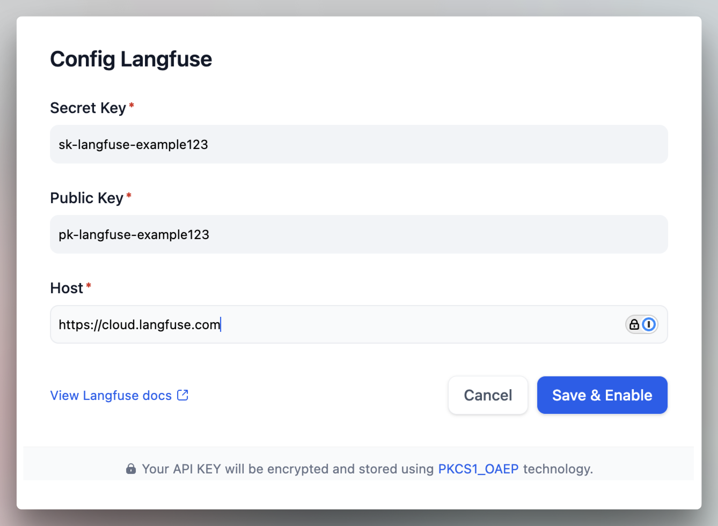Click the red asterisk next to Public Key

pos(129,195)
